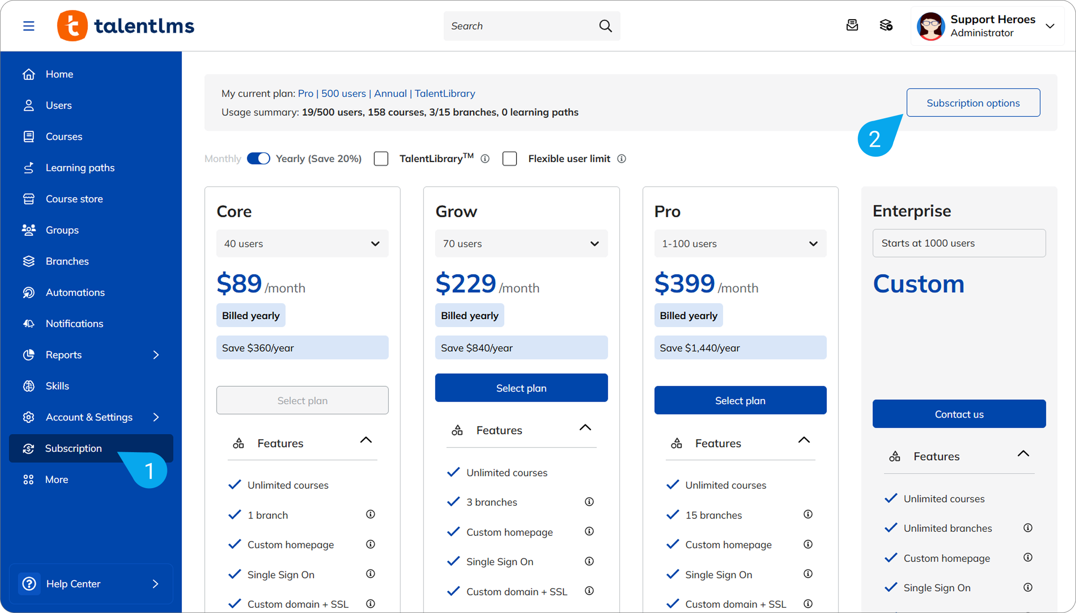Click the Subscription options button
The height and width of the screenshot is (613, 1076).
(973, 103)
